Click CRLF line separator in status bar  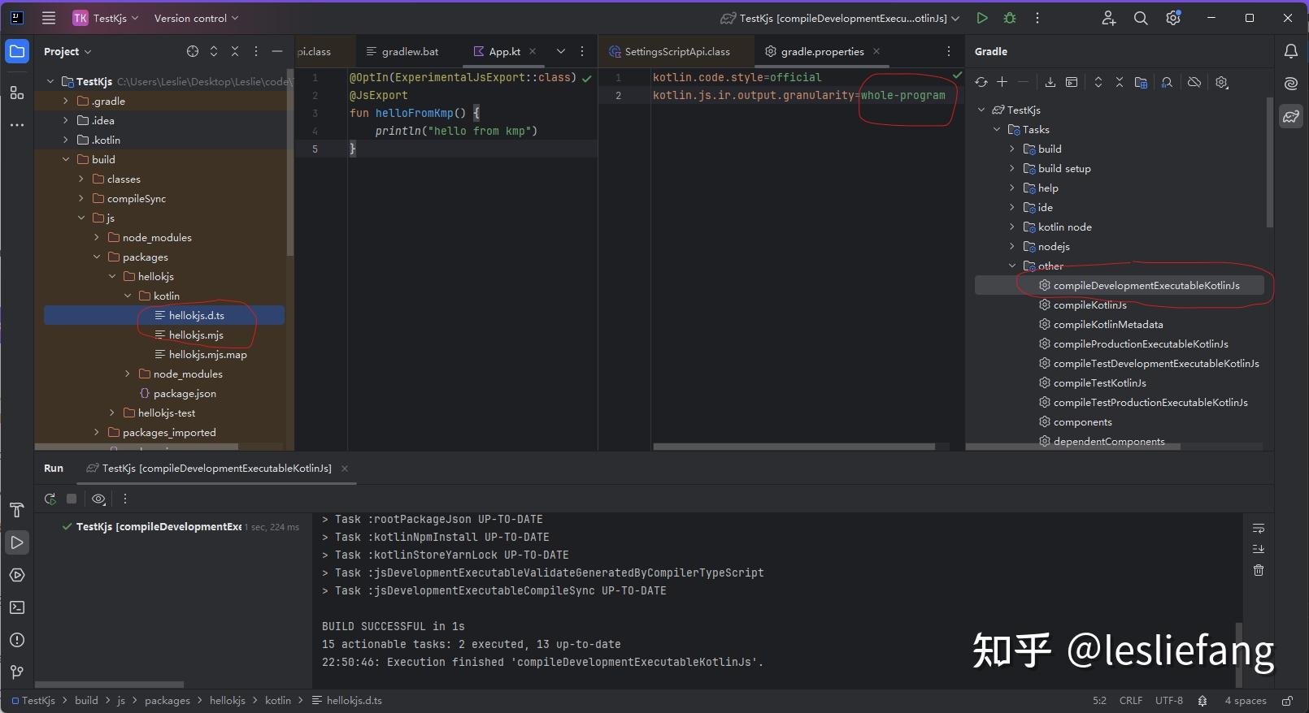pos(1131,701)
